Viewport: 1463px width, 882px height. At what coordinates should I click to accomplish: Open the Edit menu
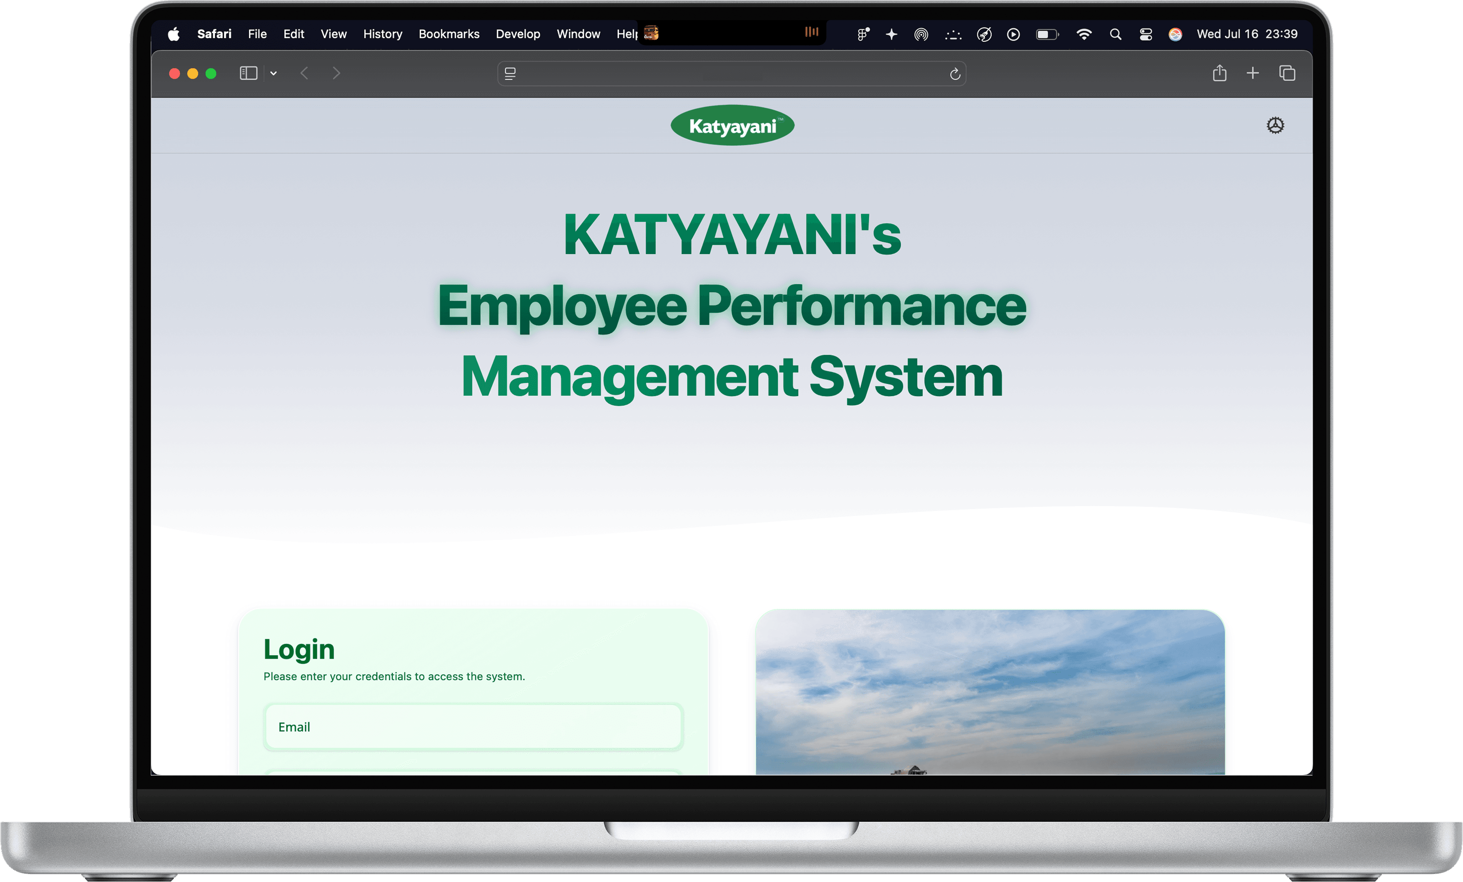point(294,34)
